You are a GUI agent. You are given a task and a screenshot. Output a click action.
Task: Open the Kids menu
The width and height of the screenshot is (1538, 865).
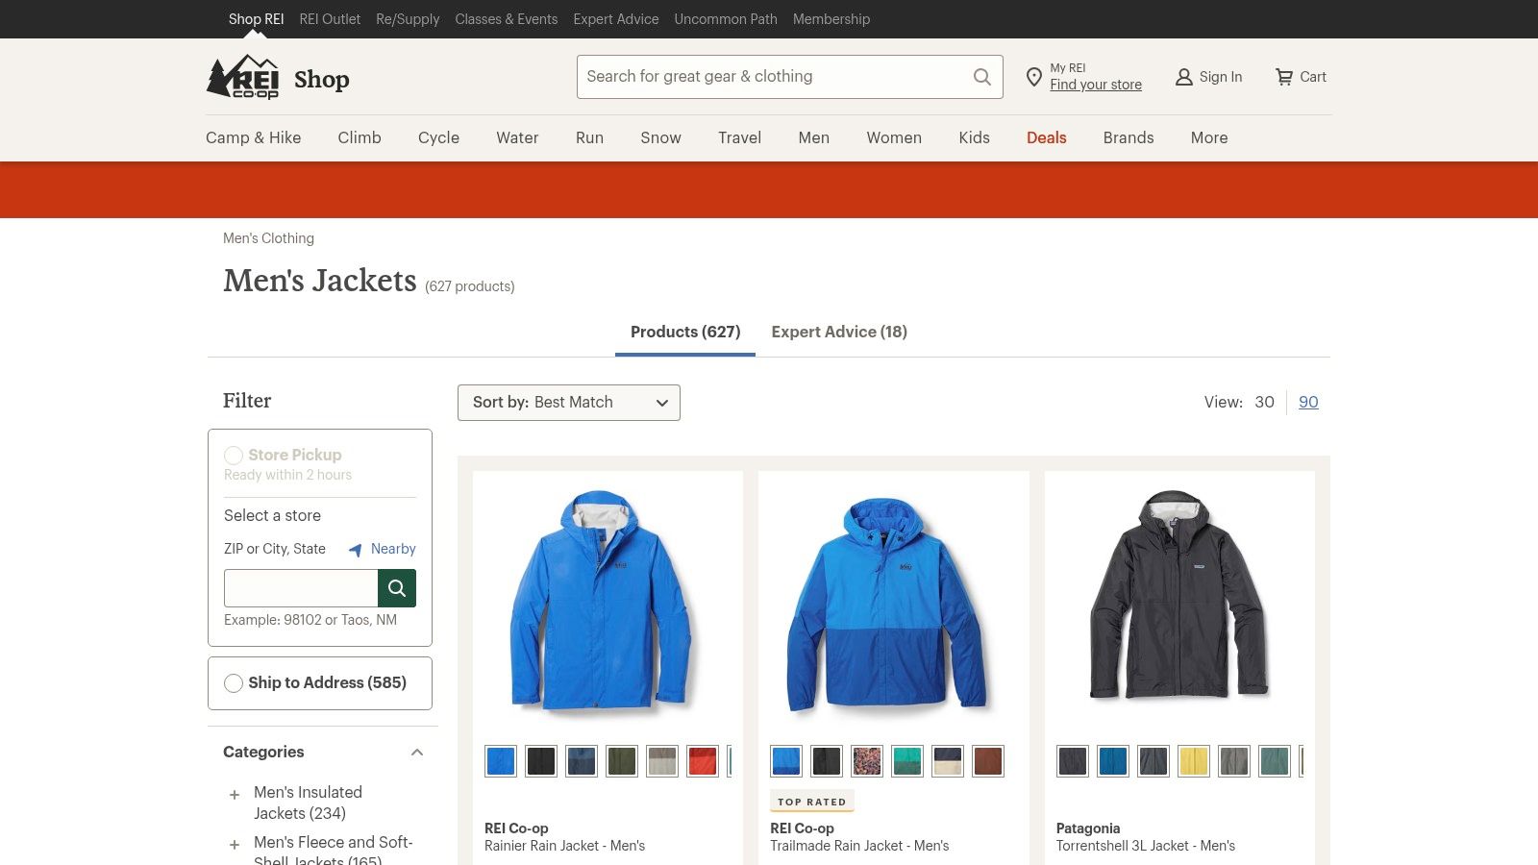[975, 137]
